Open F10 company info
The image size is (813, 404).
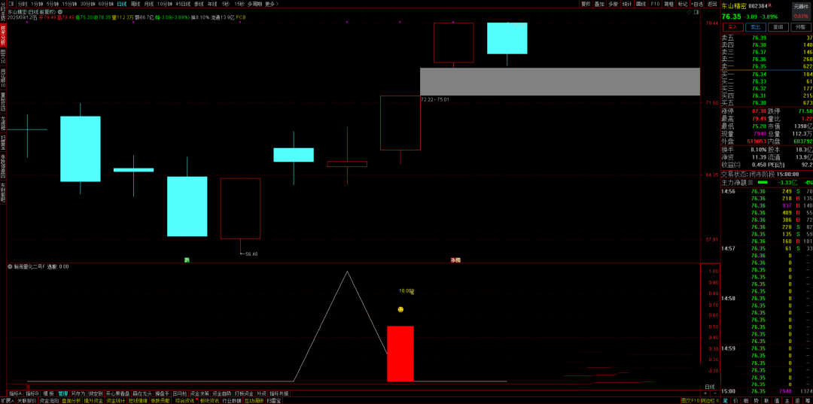(655, 4)
